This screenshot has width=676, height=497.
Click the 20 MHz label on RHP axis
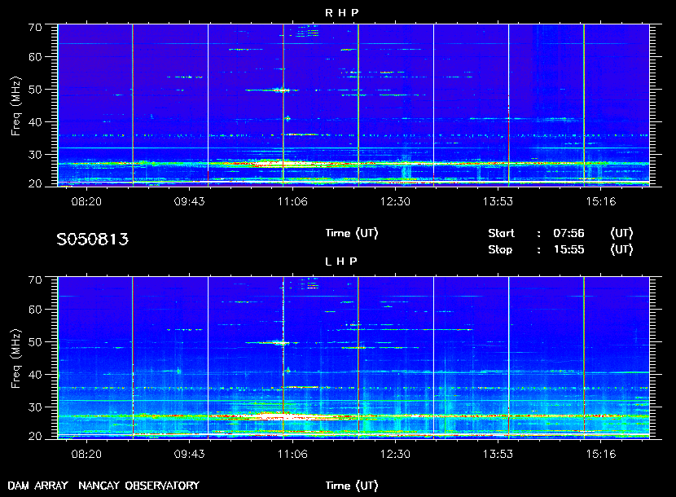(x=35, y=184)
